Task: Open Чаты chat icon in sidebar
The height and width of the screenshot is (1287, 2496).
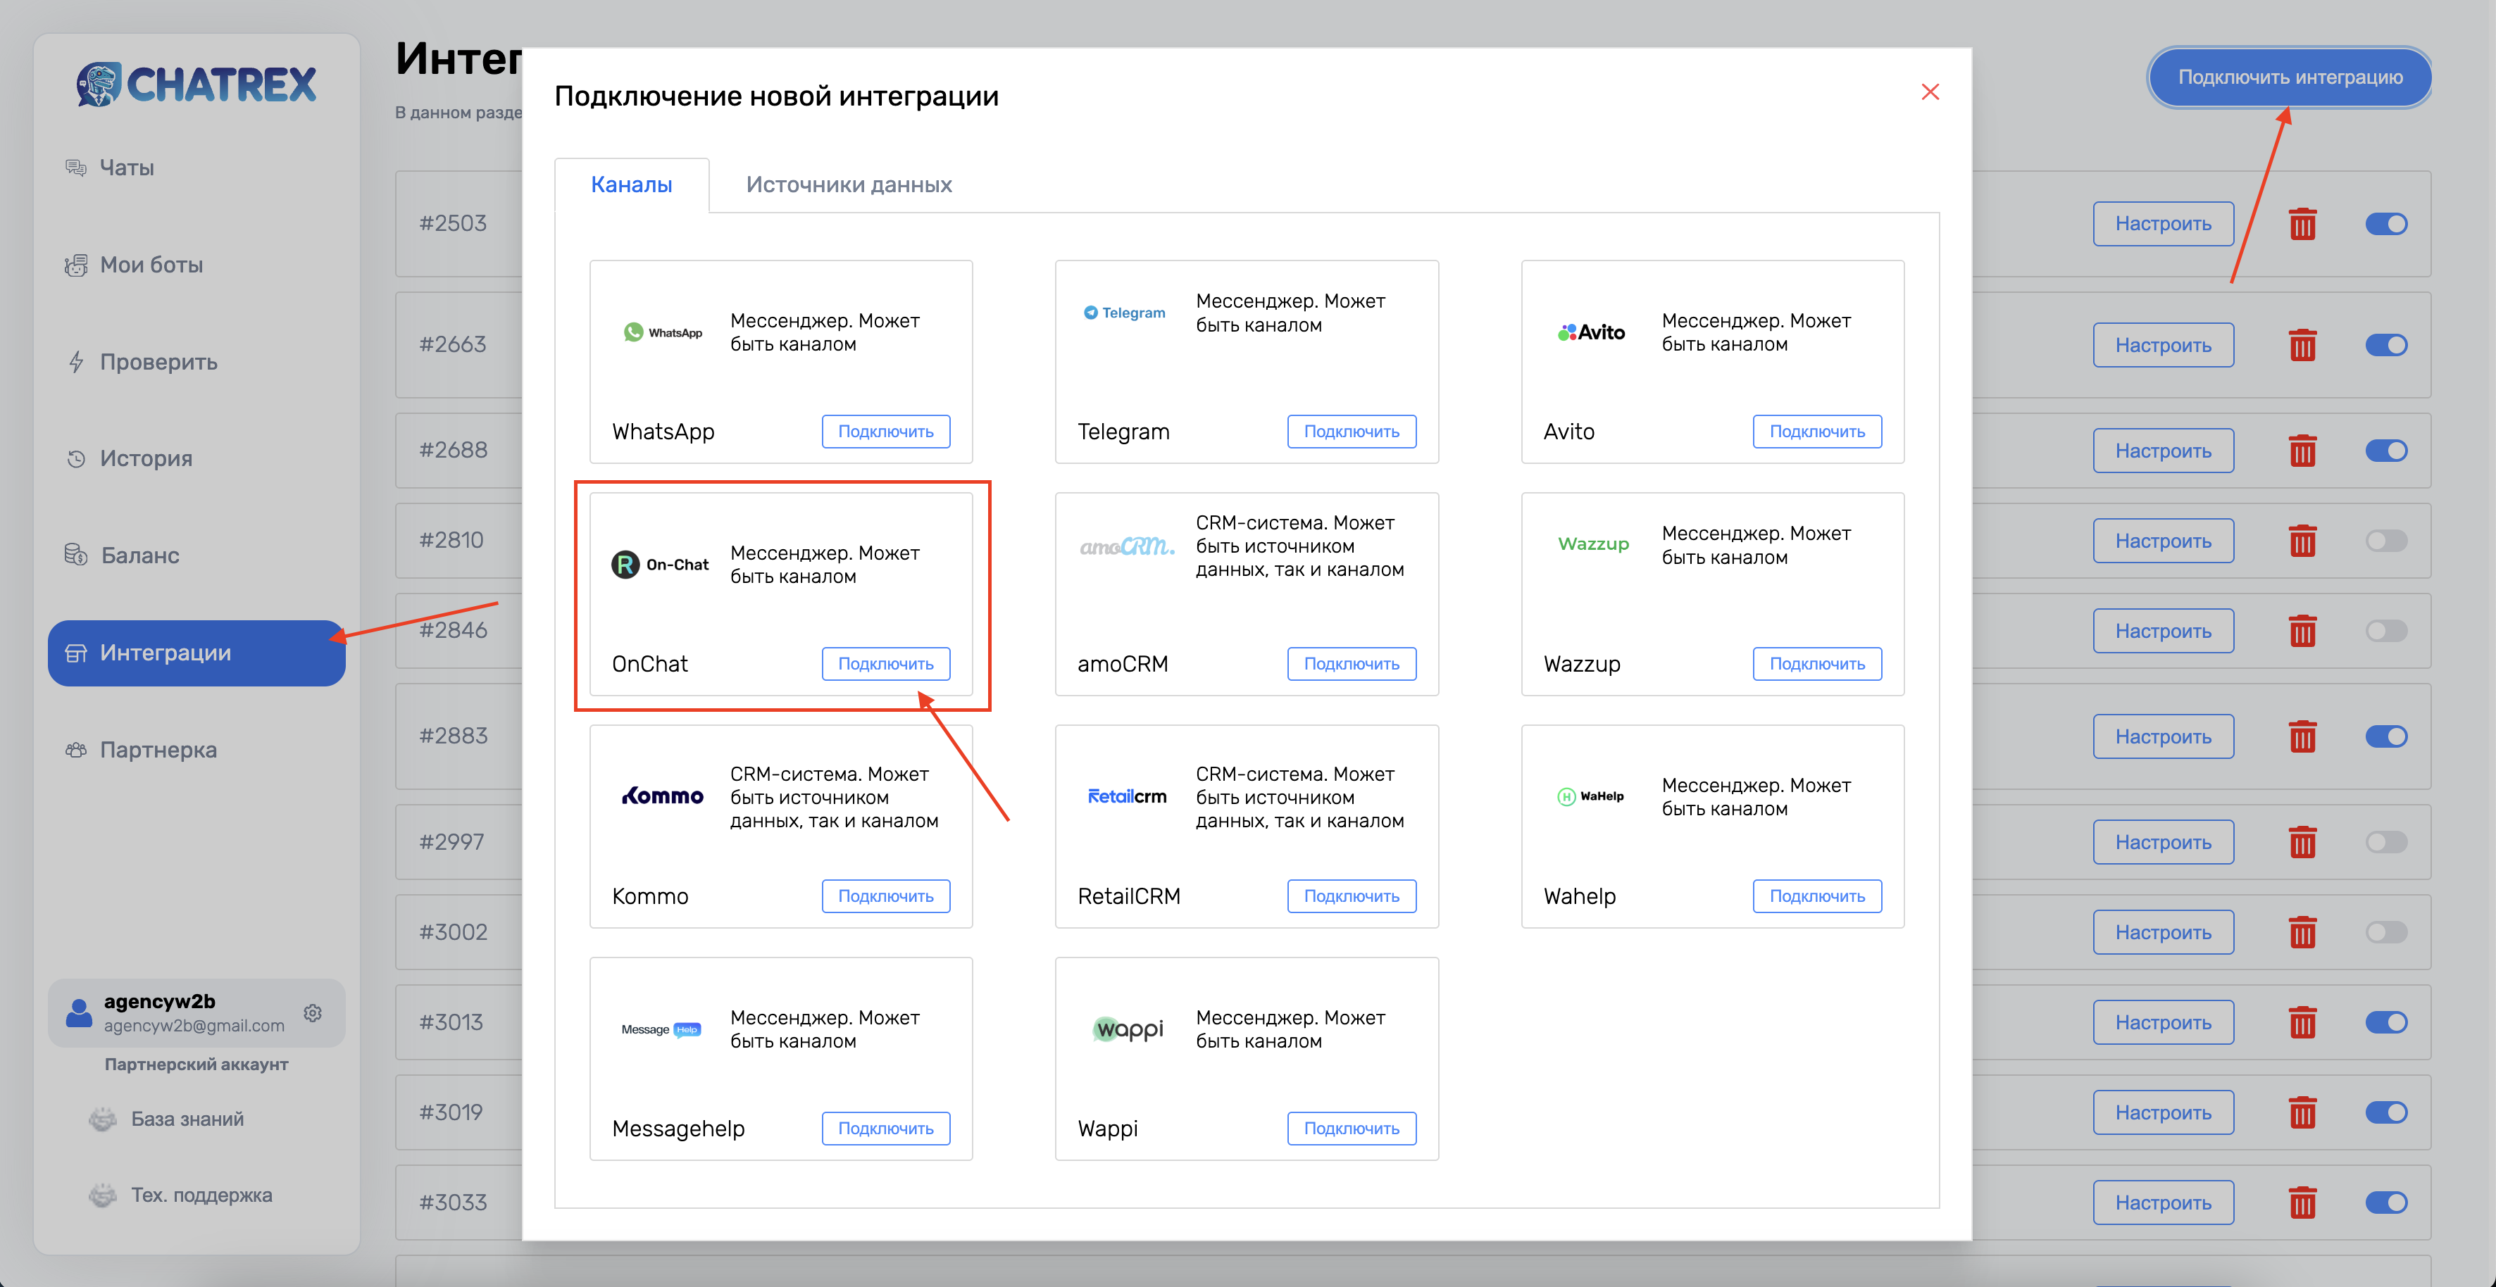Action: [x=75, y=168]
